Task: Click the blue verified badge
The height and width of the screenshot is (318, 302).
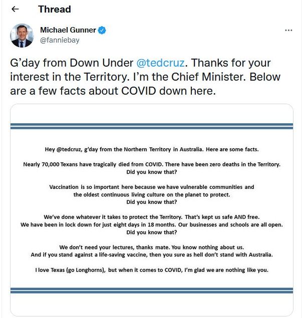Action: point(102,31)
